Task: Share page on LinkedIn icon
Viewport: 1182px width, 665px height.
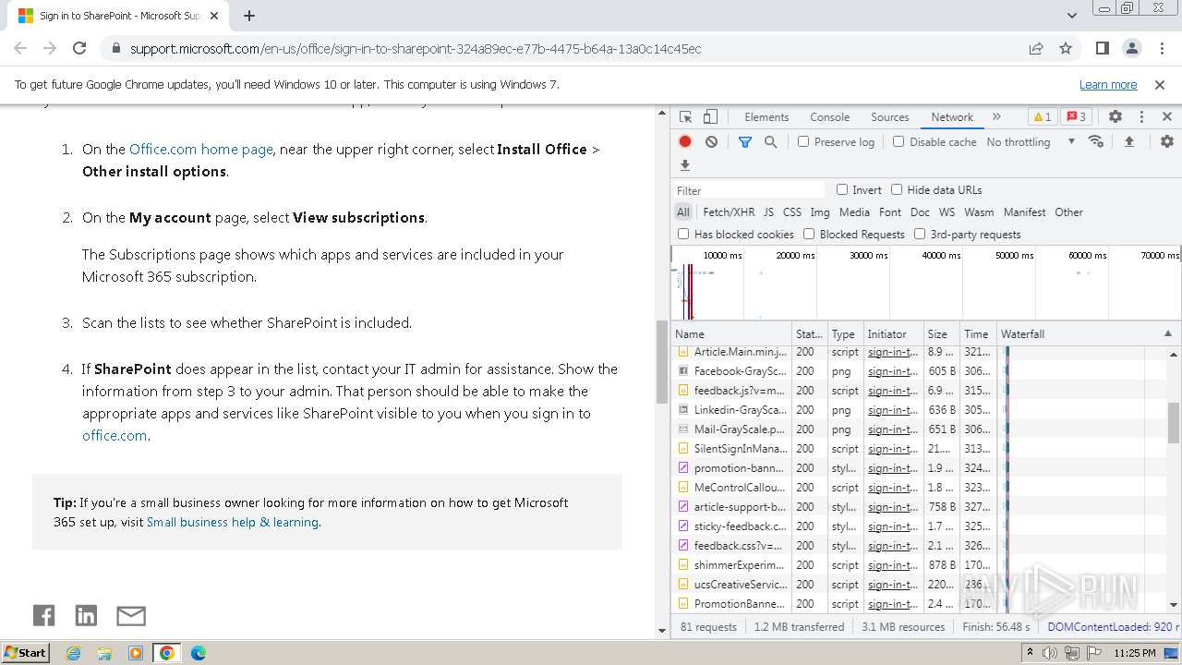Action: tap(86, 616)
